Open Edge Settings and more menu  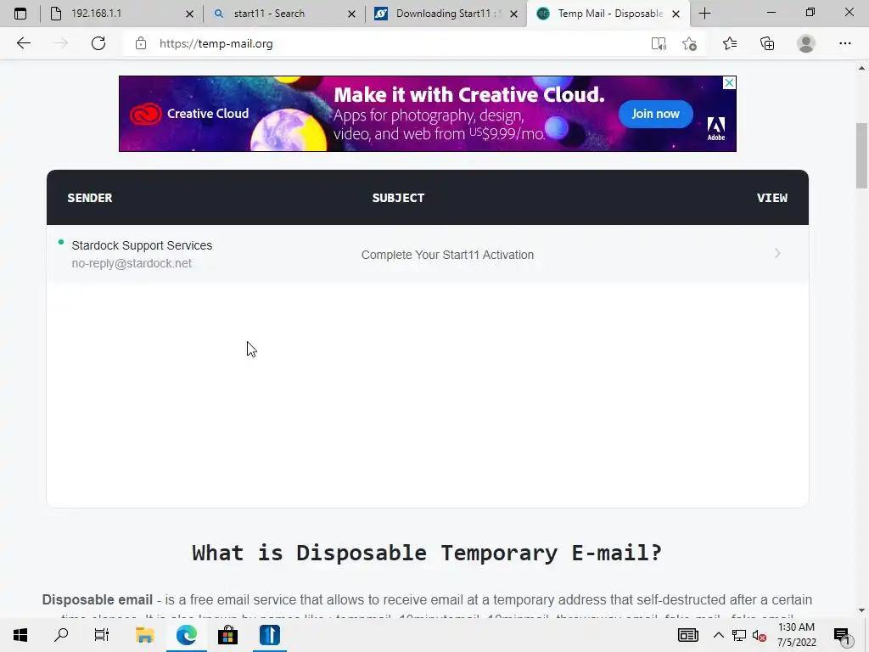tap(844, 43)
